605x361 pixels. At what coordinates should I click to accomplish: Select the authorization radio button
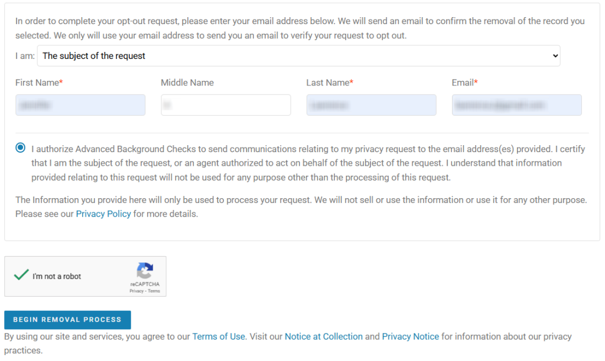pos(21,147)
